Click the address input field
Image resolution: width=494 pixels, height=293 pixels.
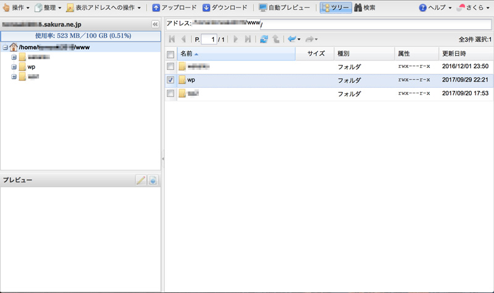(x=329, y=24)
